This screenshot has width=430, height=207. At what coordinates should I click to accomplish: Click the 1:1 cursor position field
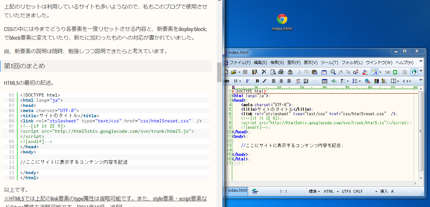point(283,191)
